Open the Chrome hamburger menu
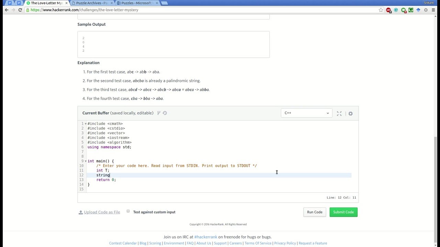 tap(433, 10)
